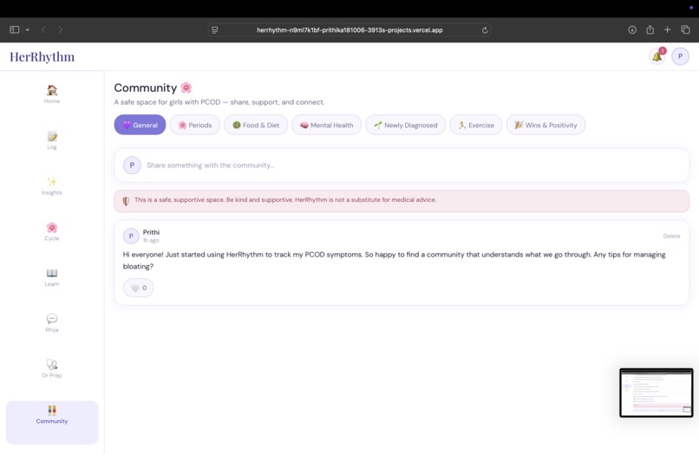The image size is (699, 454).
Task: Click the HerRhythm logo
Action: tap(42, 56)
